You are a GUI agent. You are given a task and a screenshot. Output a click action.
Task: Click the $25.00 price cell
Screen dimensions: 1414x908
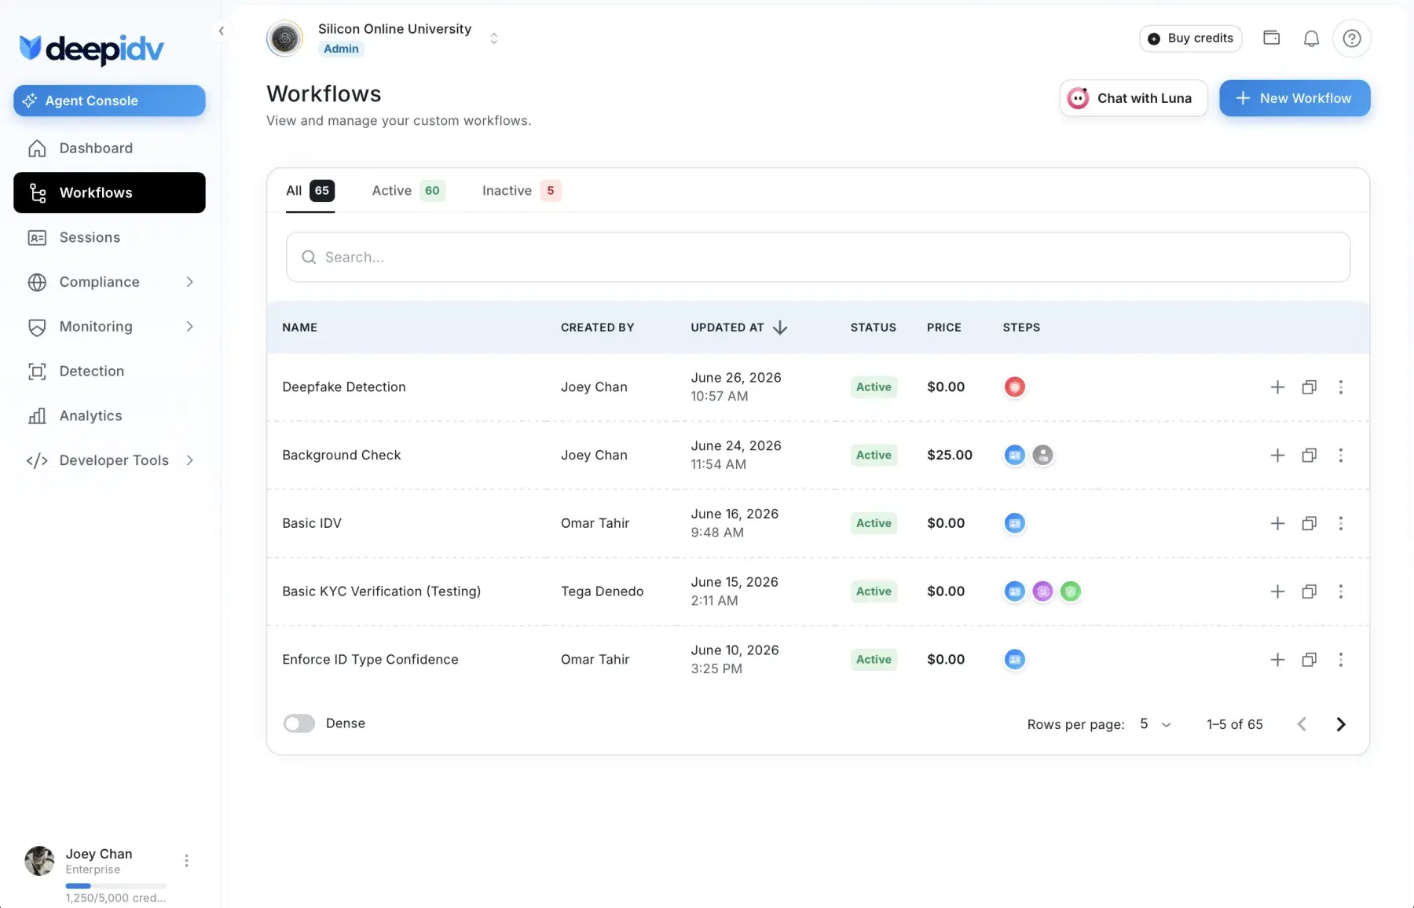(x=950, y=456)
